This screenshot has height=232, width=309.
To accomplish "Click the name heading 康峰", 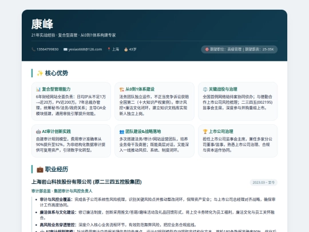I will (x=42, y=24).
